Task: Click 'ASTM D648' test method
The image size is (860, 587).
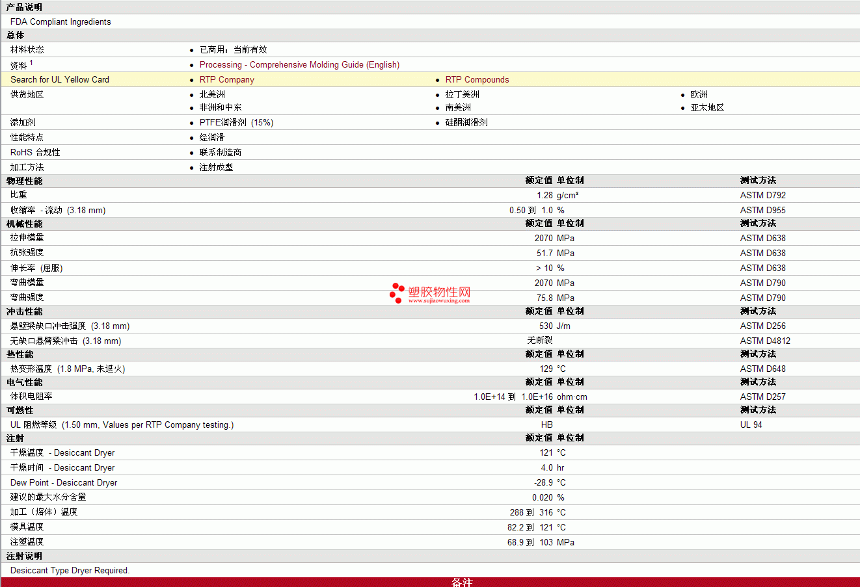Action: point(762,369)
